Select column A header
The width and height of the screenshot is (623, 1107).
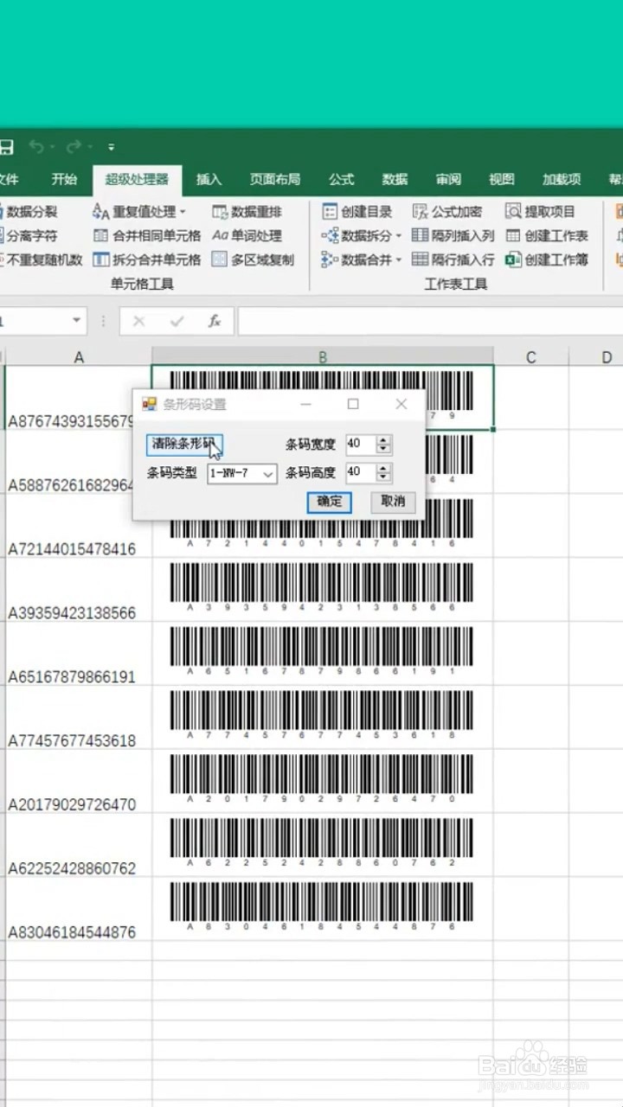(x=79, y=356)
